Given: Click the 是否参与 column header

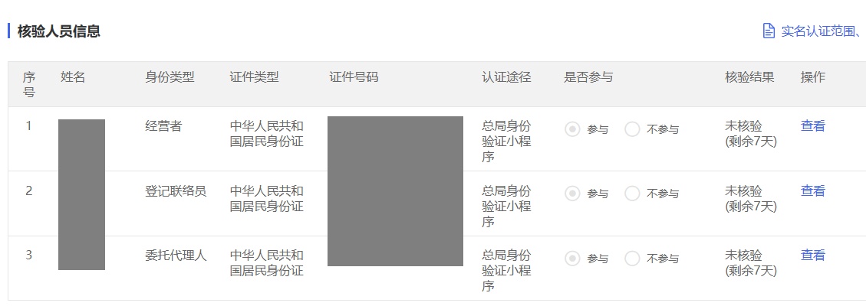Looking at the screenshot, I should 588,77.
